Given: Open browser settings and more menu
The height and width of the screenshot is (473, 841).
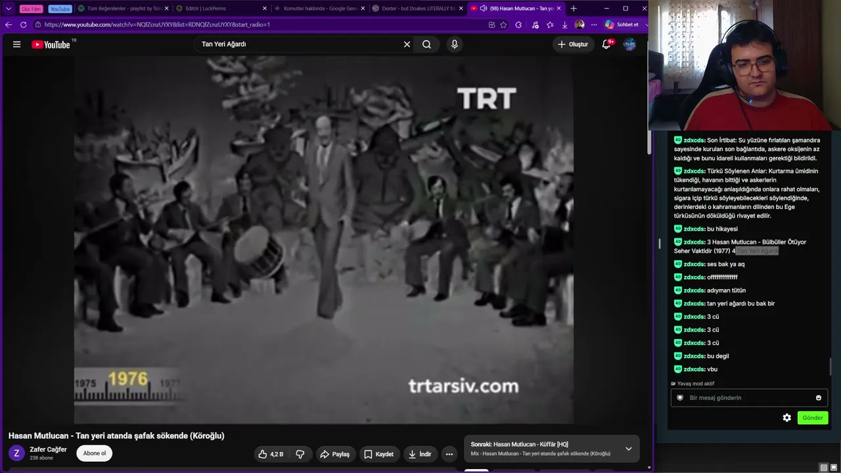Looking at the screenshot, I should click(x=594, y=24).
